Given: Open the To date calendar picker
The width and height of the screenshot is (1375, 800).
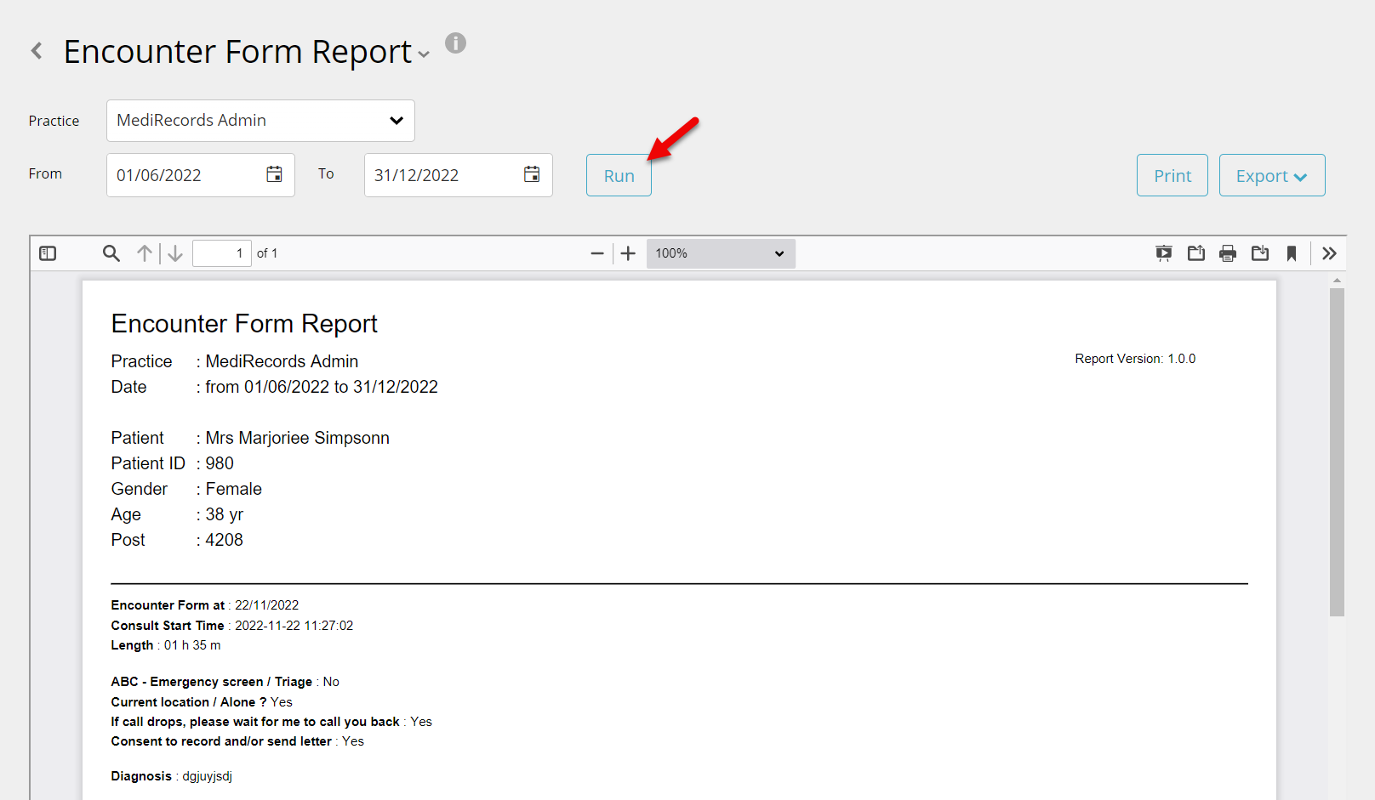Looking at the screenshot, I should pos(532,174).
